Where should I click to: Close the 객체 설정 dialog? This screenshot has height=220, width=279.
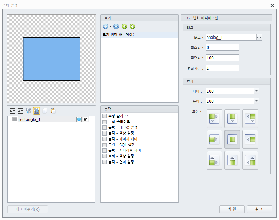tap(272, 5)
